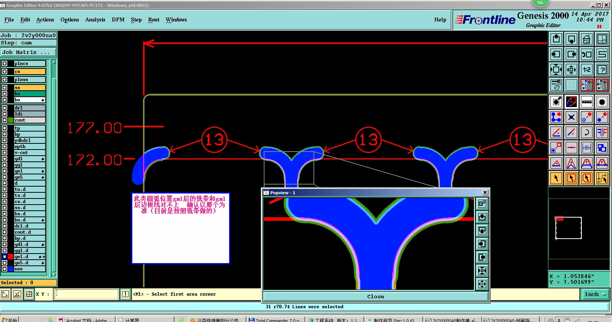Click the exclamation mark icon next to XY field
Screen dimensions: 612x322
[125, 294]
